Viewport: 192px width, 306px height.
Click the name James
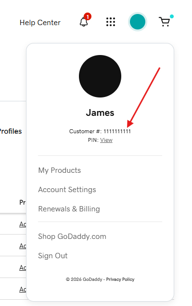tap(100, 112)
